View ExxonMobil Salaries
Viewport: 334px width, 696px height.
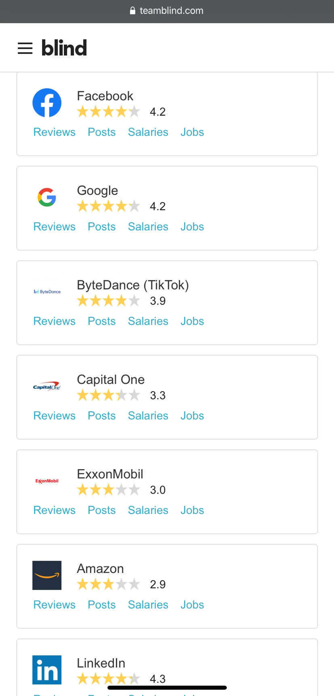click(148, 510)
